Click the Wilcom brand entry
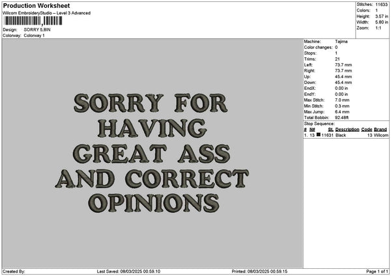 [x=381, y=135]
